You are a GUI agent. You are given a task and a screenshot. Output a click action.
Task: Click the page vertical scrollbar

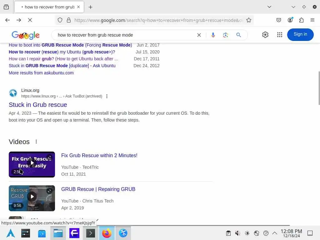click(319, 88)
